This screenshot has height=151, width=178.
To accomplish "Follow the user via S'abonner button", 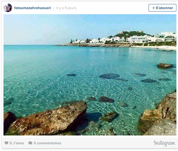I will tap(162, 8).
